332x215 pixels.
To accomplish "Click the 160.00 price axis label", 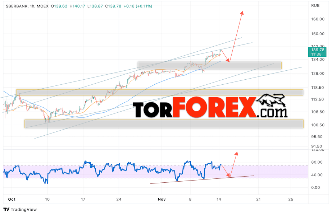I will (x=318, y=19).
